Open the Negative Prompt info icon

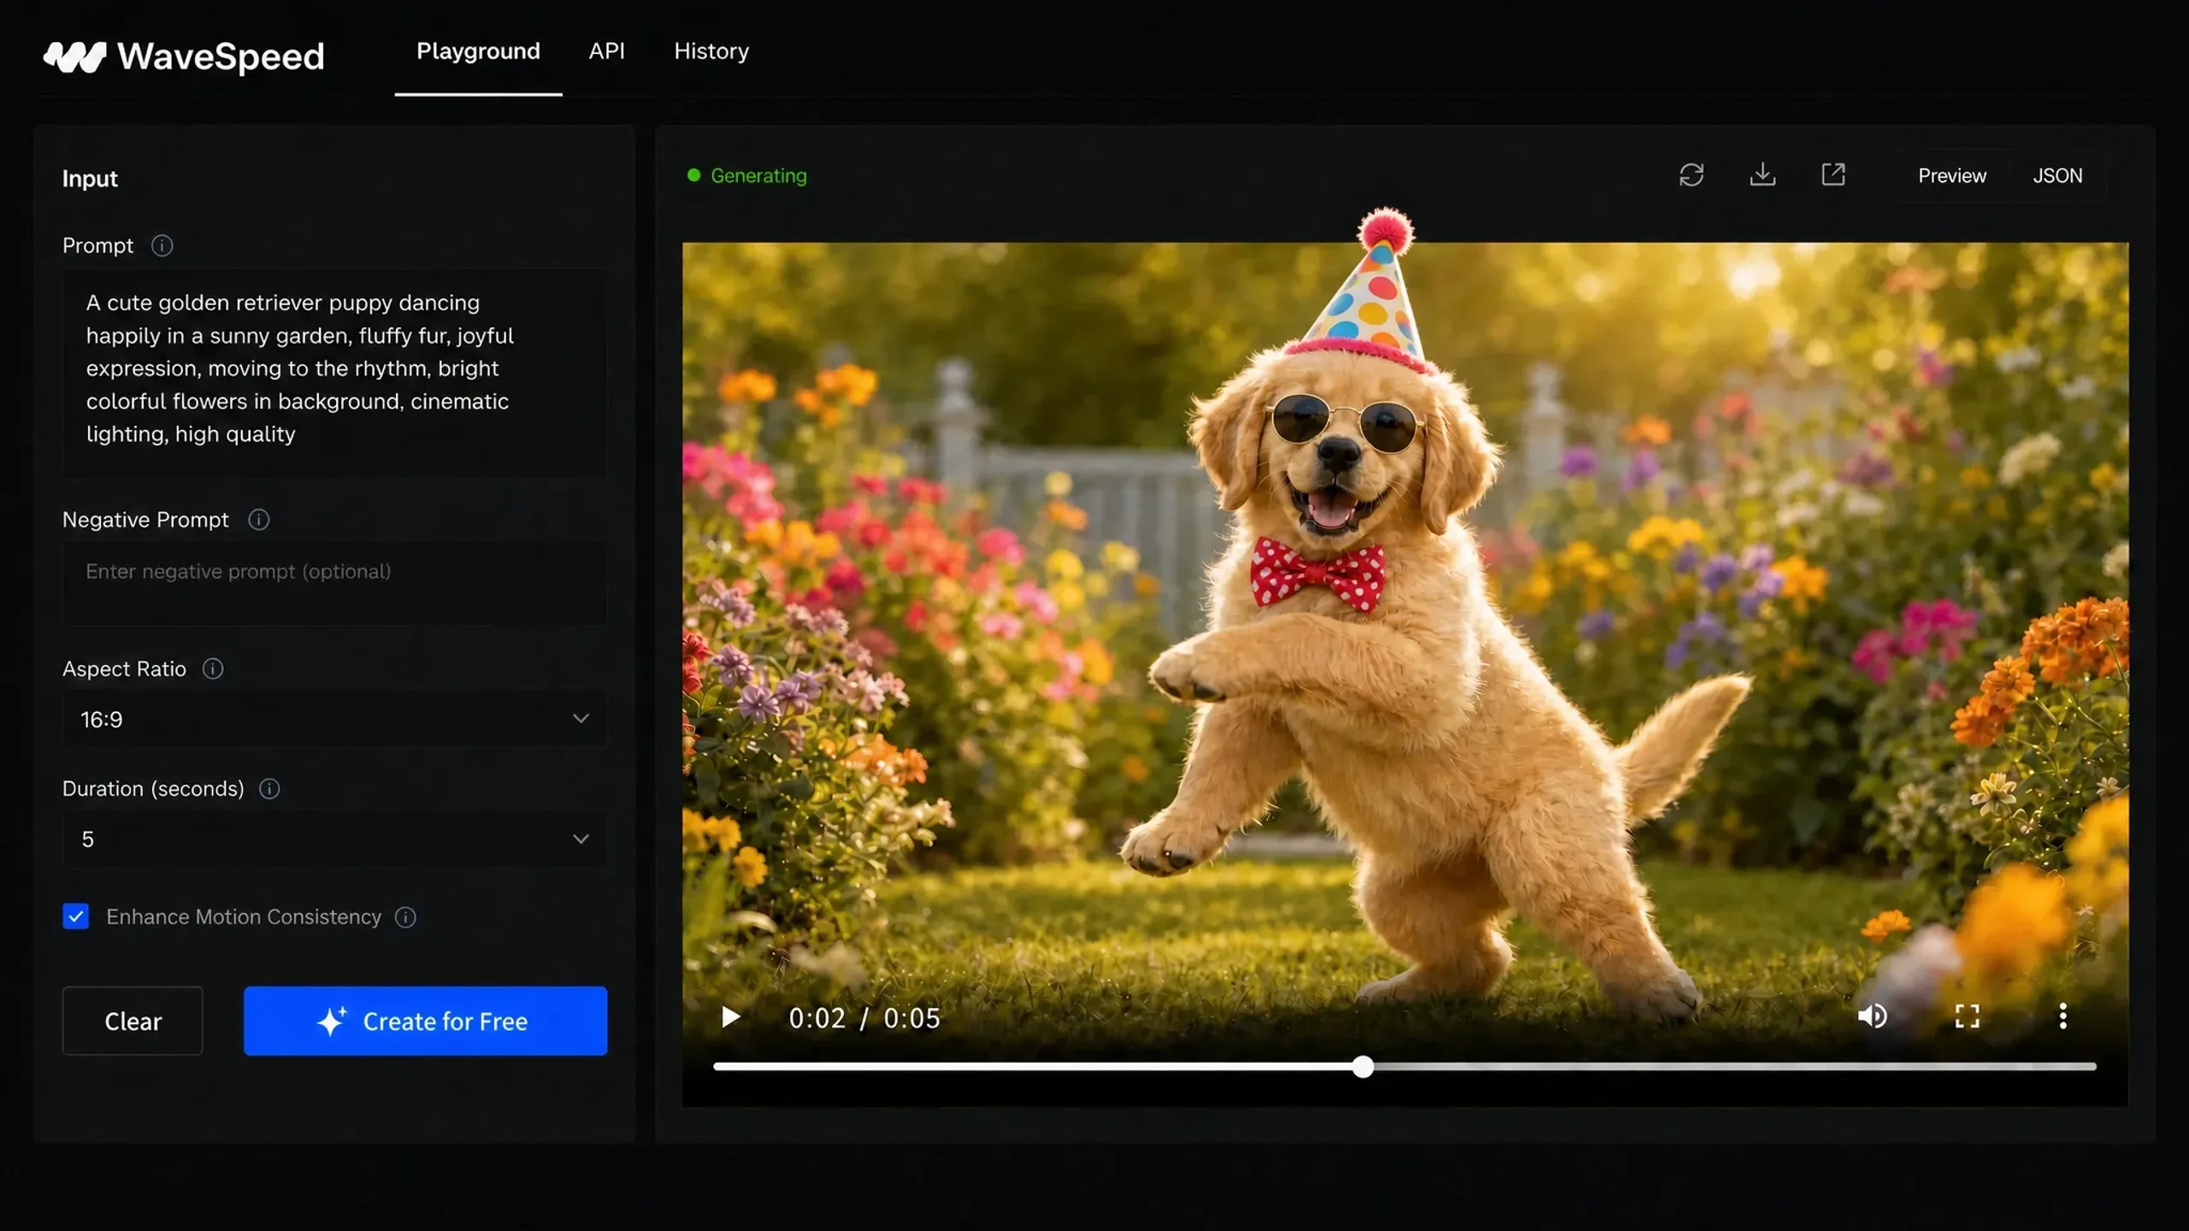tap(258, 520)
